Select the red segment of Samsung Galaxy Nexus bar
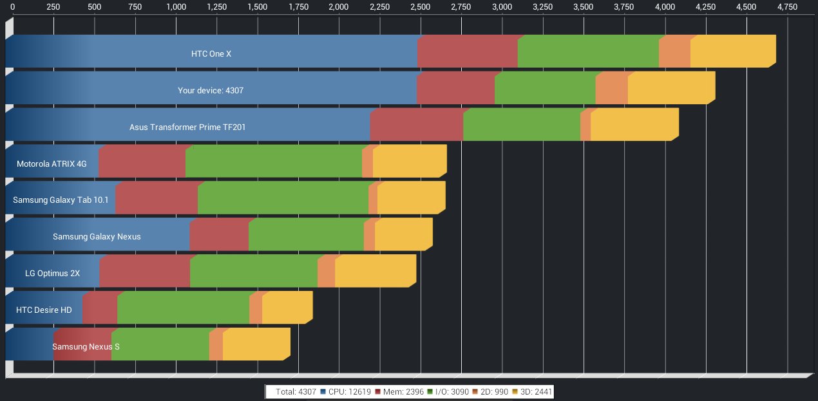This screenshot has height=401, width=818. [x=219, y=235]
